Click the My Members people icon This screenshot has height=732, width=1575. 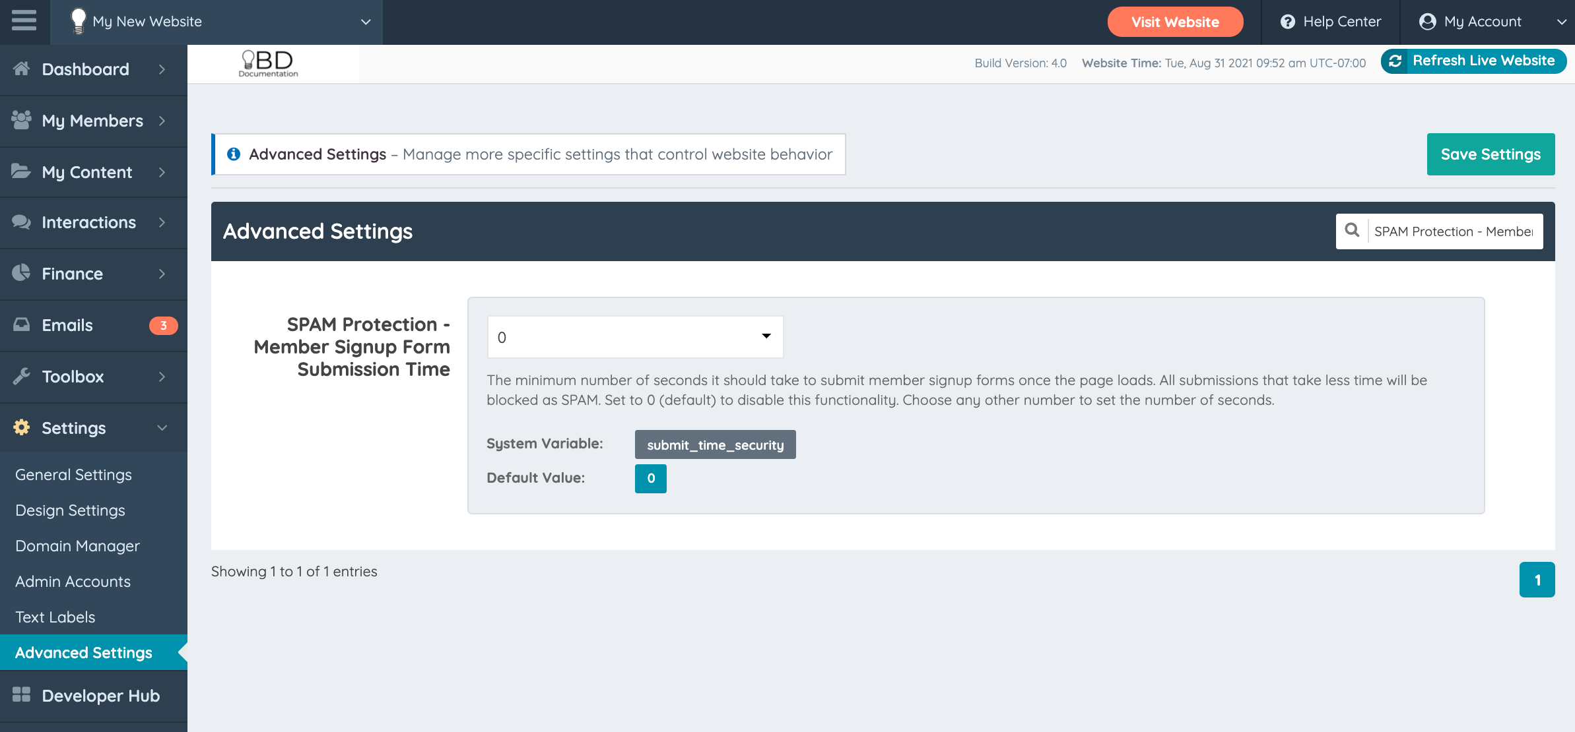pos(21,120)
